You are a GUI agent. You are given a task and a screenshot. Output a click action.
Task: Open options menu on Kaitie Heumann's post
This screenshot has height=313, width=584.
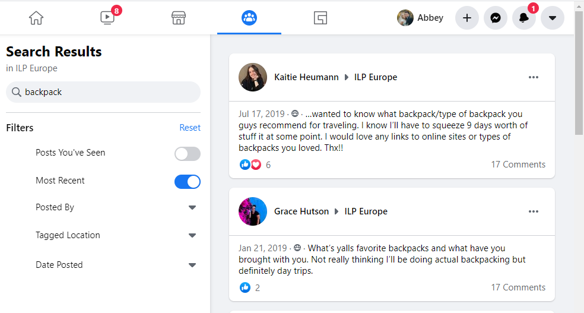[x=534, y=77]
